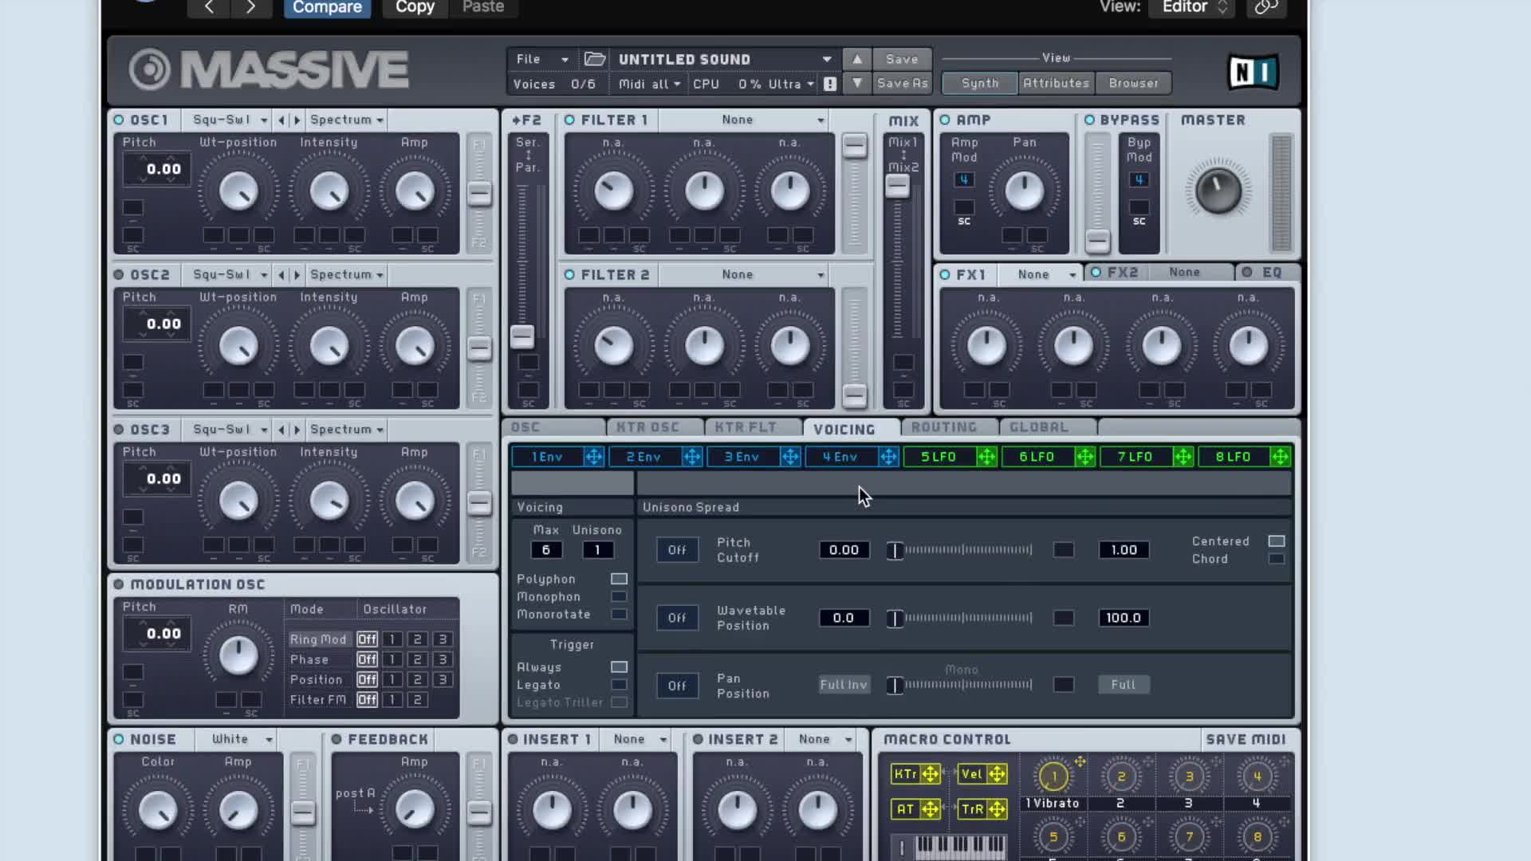Click the CPU warning exclamation icon
This screenshot has width=1531, height=861.
click(x=830, y=84)
